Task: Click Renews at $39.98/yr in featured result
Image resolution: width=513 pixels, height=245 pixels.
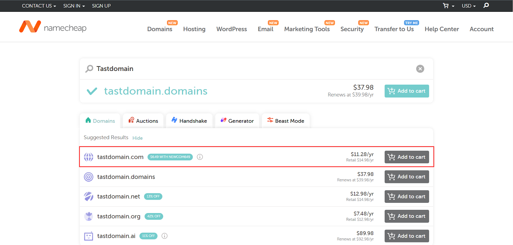Action: pyautogui.click(x=351, y=95)
